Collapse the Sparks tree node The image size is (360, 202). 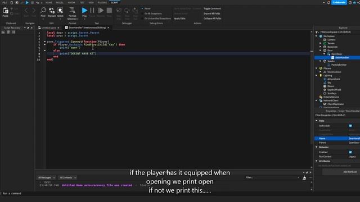point(321,61)
